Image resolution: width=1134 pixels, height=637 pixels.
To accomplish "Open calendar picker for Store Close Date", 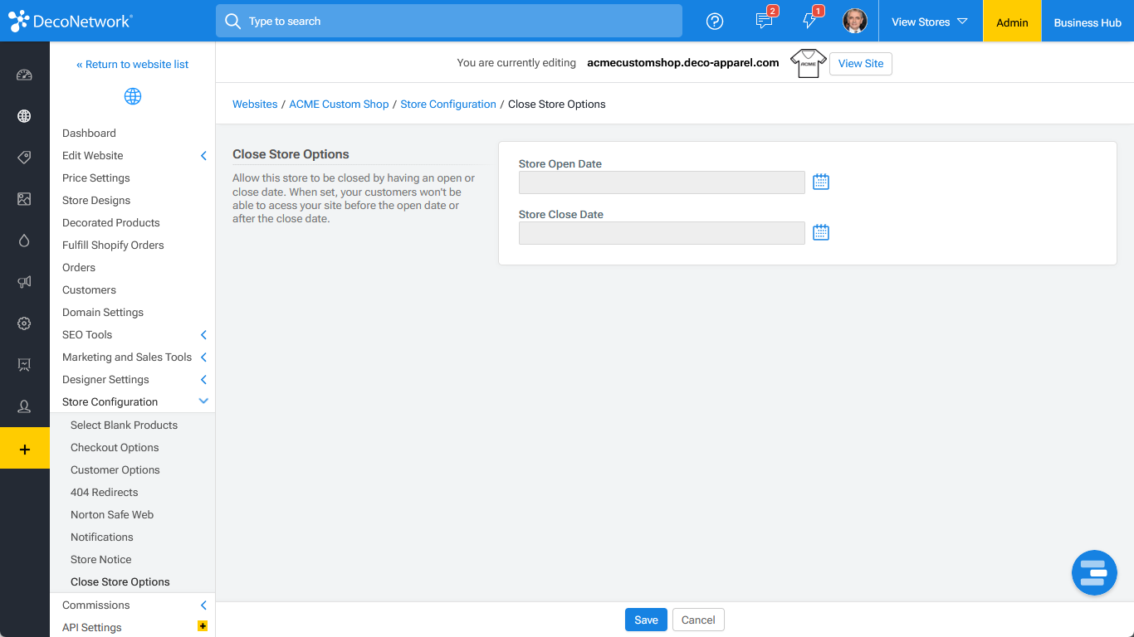I will click(820, 233).
